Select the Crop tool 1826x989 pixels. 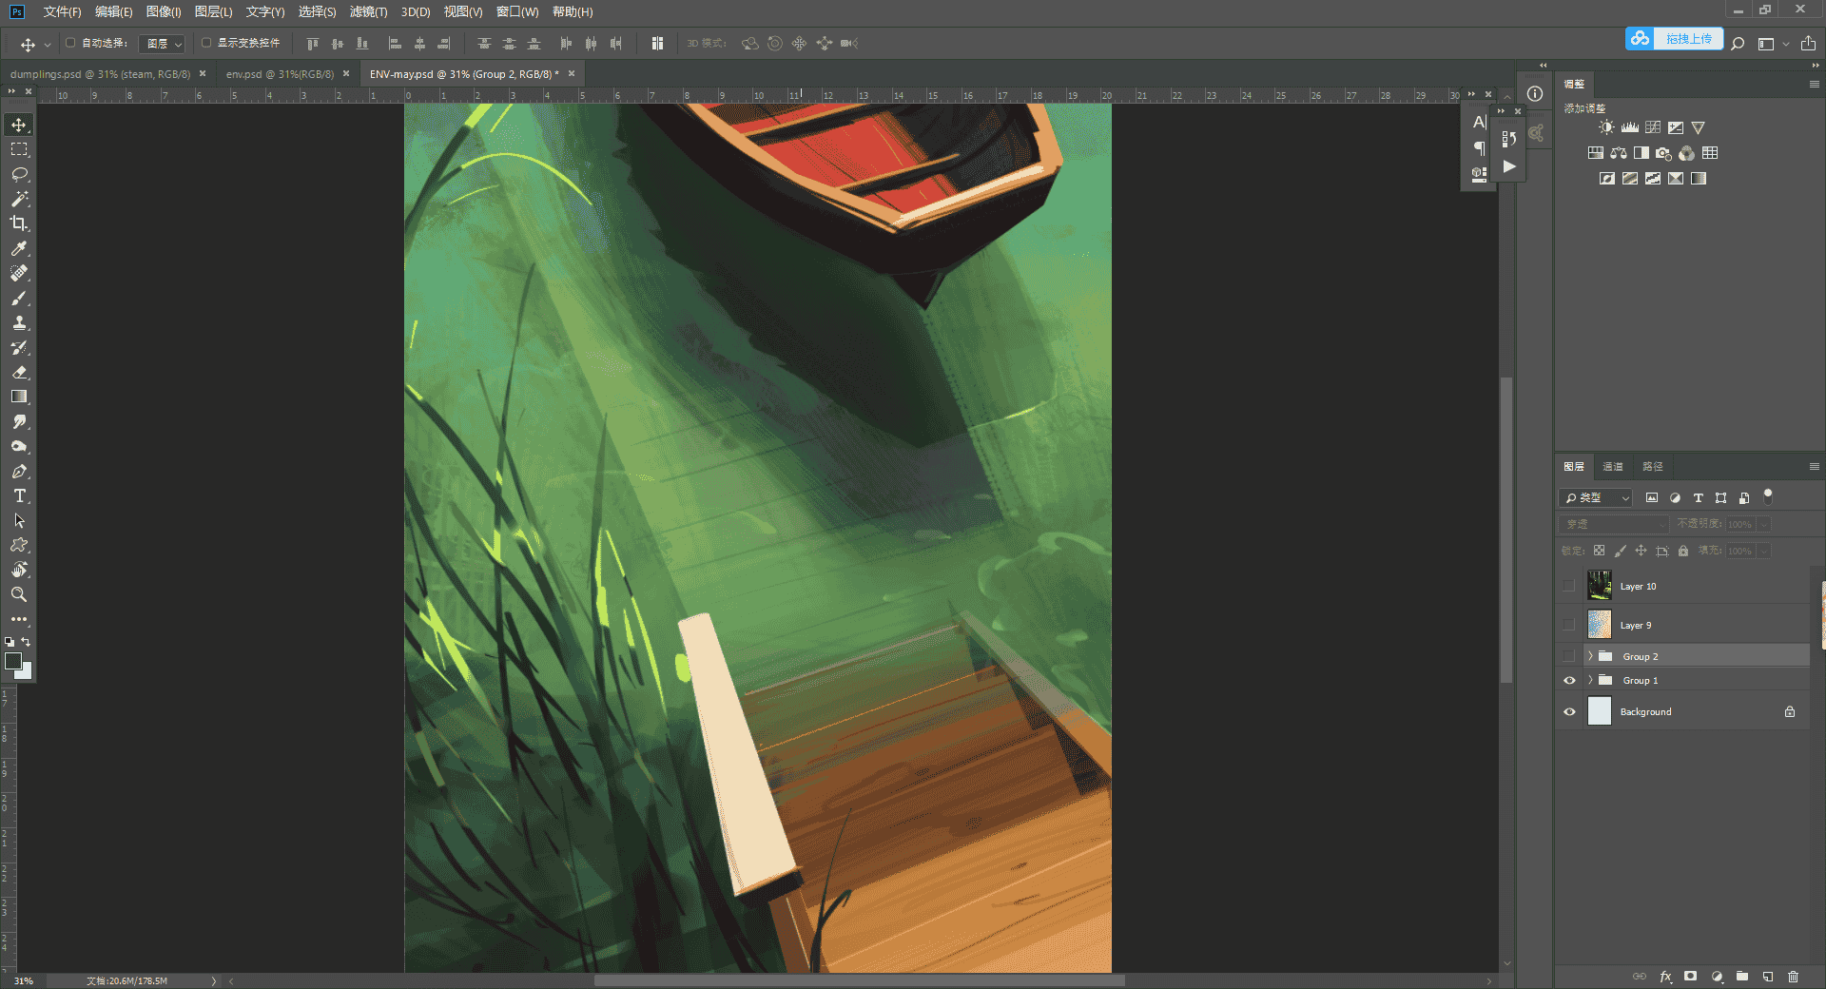[x=19, y=223]
